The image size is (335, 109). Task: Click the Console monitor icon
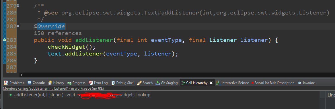coord(30,83)
